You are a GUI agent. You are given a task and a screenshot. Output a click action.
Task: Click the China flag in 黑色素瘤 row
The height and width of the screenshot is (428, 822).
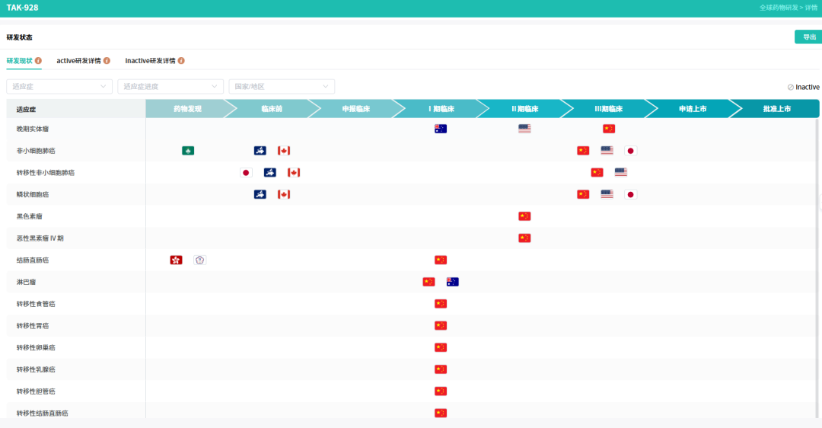tap(524, 216)
